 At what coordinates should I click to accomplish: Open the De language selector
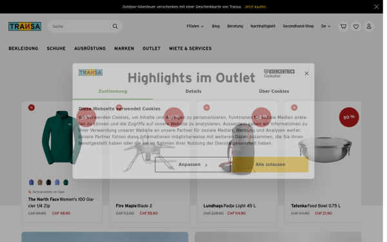tap(326, 26)
